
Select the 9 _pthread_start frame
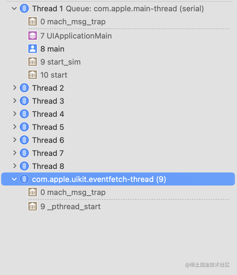click(71, 207)
